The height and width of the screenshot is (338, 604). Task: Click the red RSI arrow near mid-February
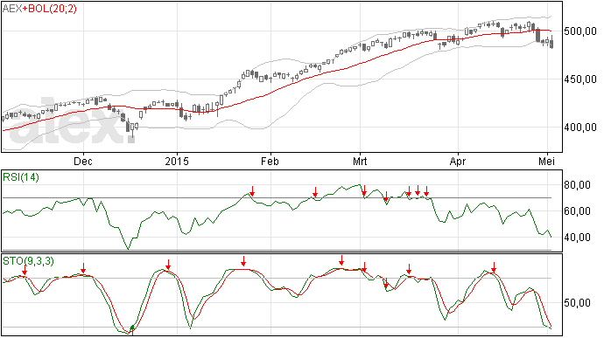coord(315,192)
